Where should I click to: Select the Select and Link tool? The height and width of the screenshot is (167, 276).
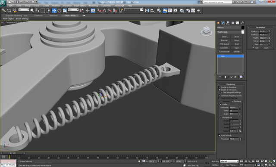4,10
